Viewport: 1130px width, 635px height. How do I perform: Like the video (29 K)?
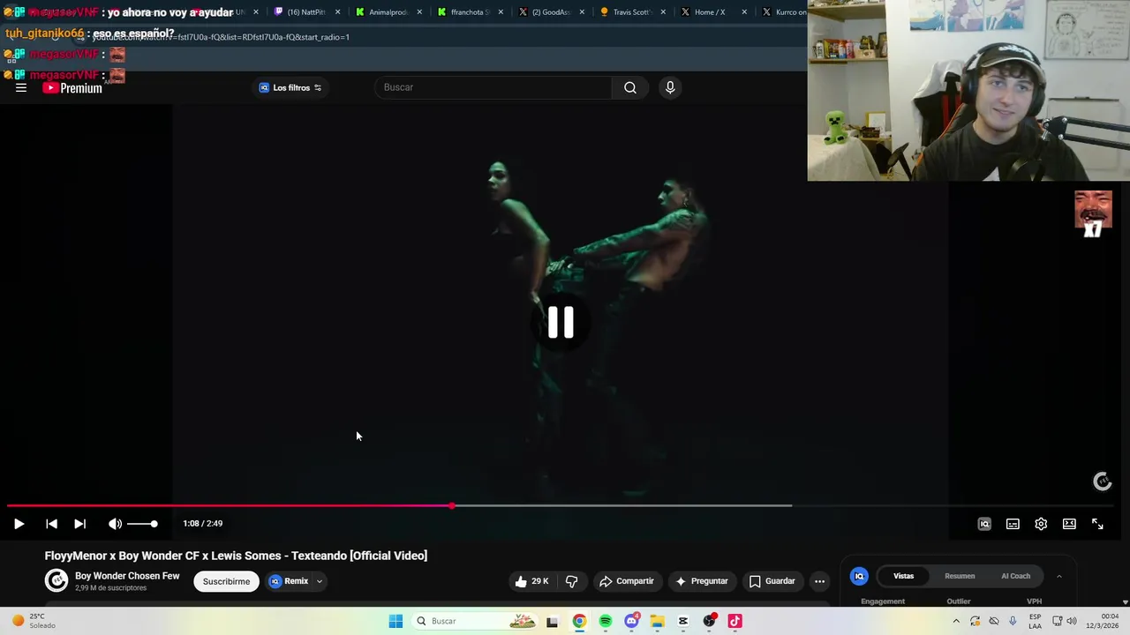click(531, 581)
